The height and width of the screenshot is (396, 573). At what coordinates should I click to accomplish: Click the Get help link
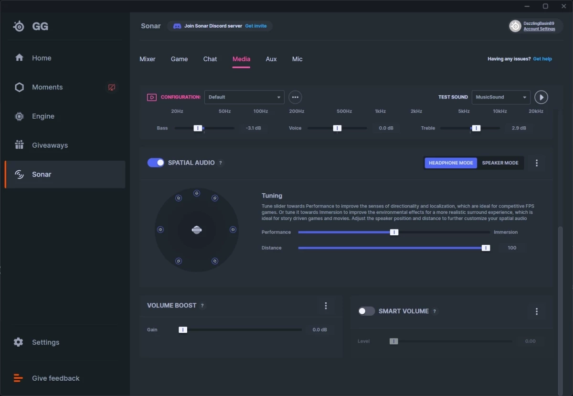[542, 59]
